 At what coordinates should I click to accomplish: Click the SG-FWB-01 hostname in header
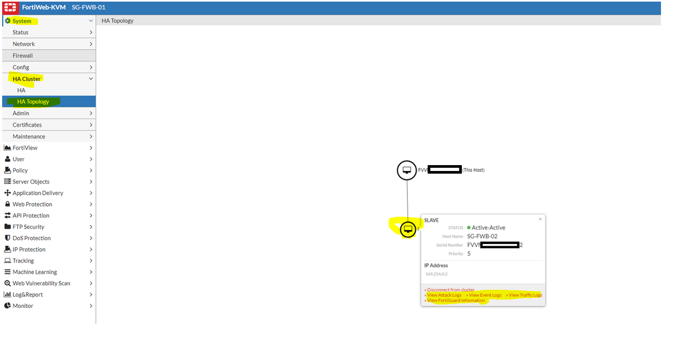point(88,7)
